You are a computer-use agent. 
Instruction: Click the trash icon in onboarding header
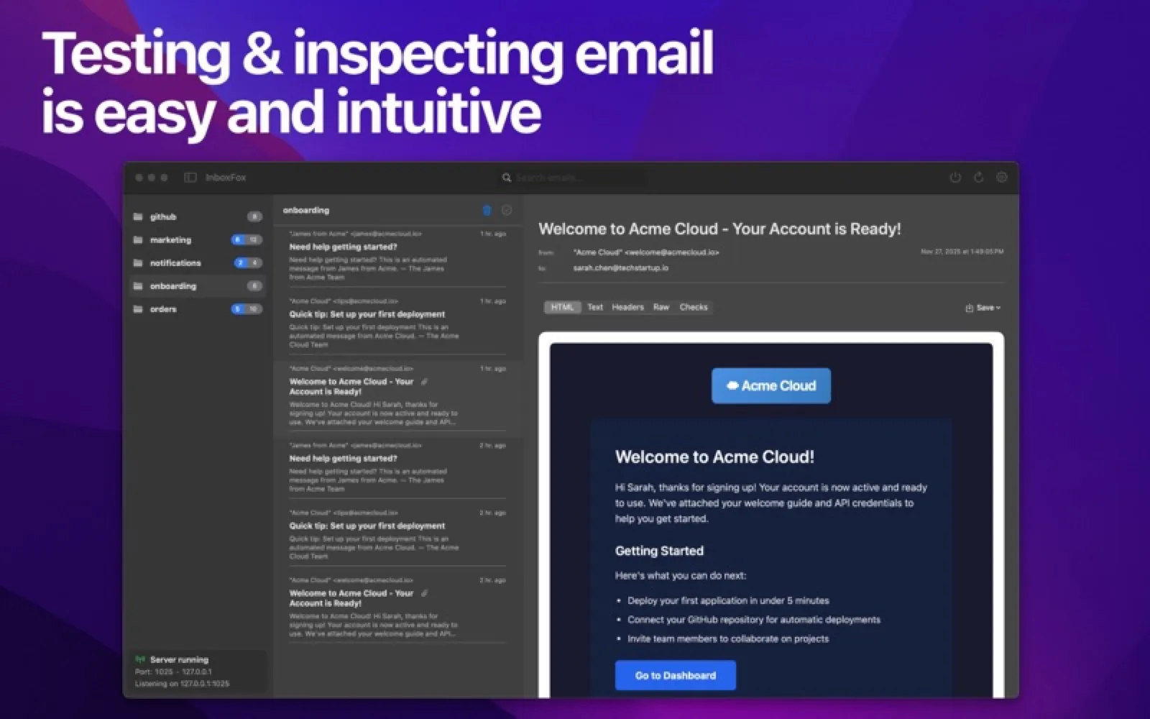point(487,210)
